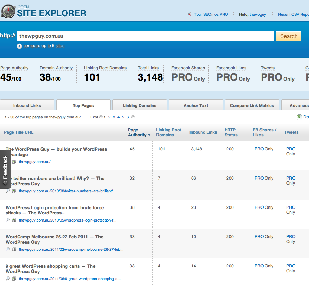Click the URL search input field
Viewport: 309px width, 286px height.
(x=146, y=36)
